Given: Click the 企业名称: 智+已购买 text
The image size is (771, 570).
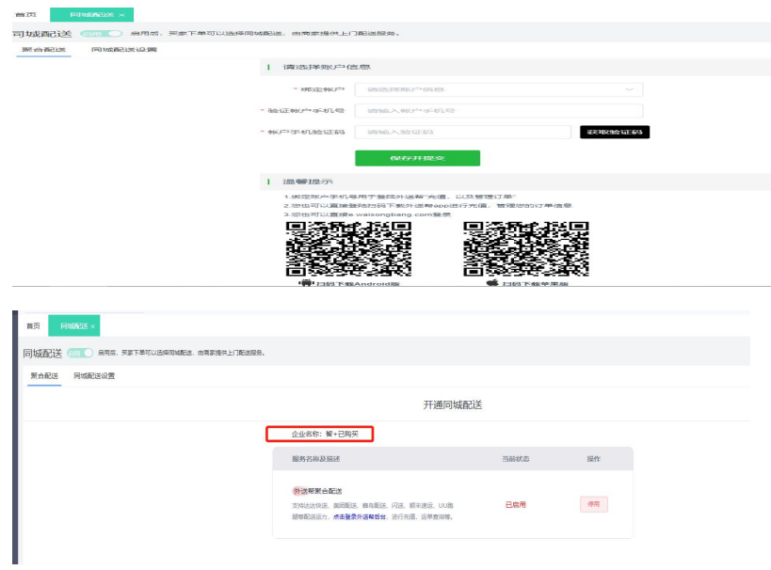Looking at the screenshot, I should coord(325,434).
